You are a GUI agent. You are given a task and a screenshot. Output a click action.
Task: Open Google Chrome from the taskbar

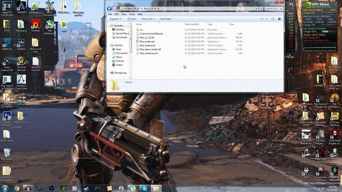click(x=17, y=188)
